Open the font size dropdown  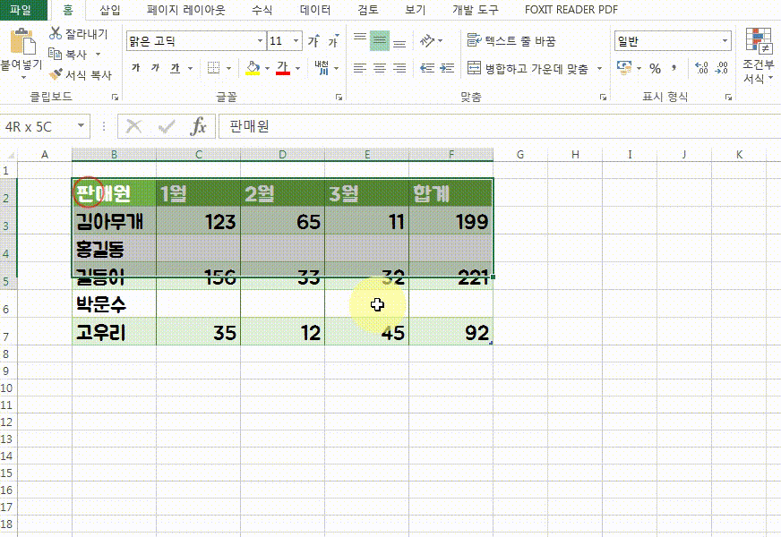click(296, 41)
